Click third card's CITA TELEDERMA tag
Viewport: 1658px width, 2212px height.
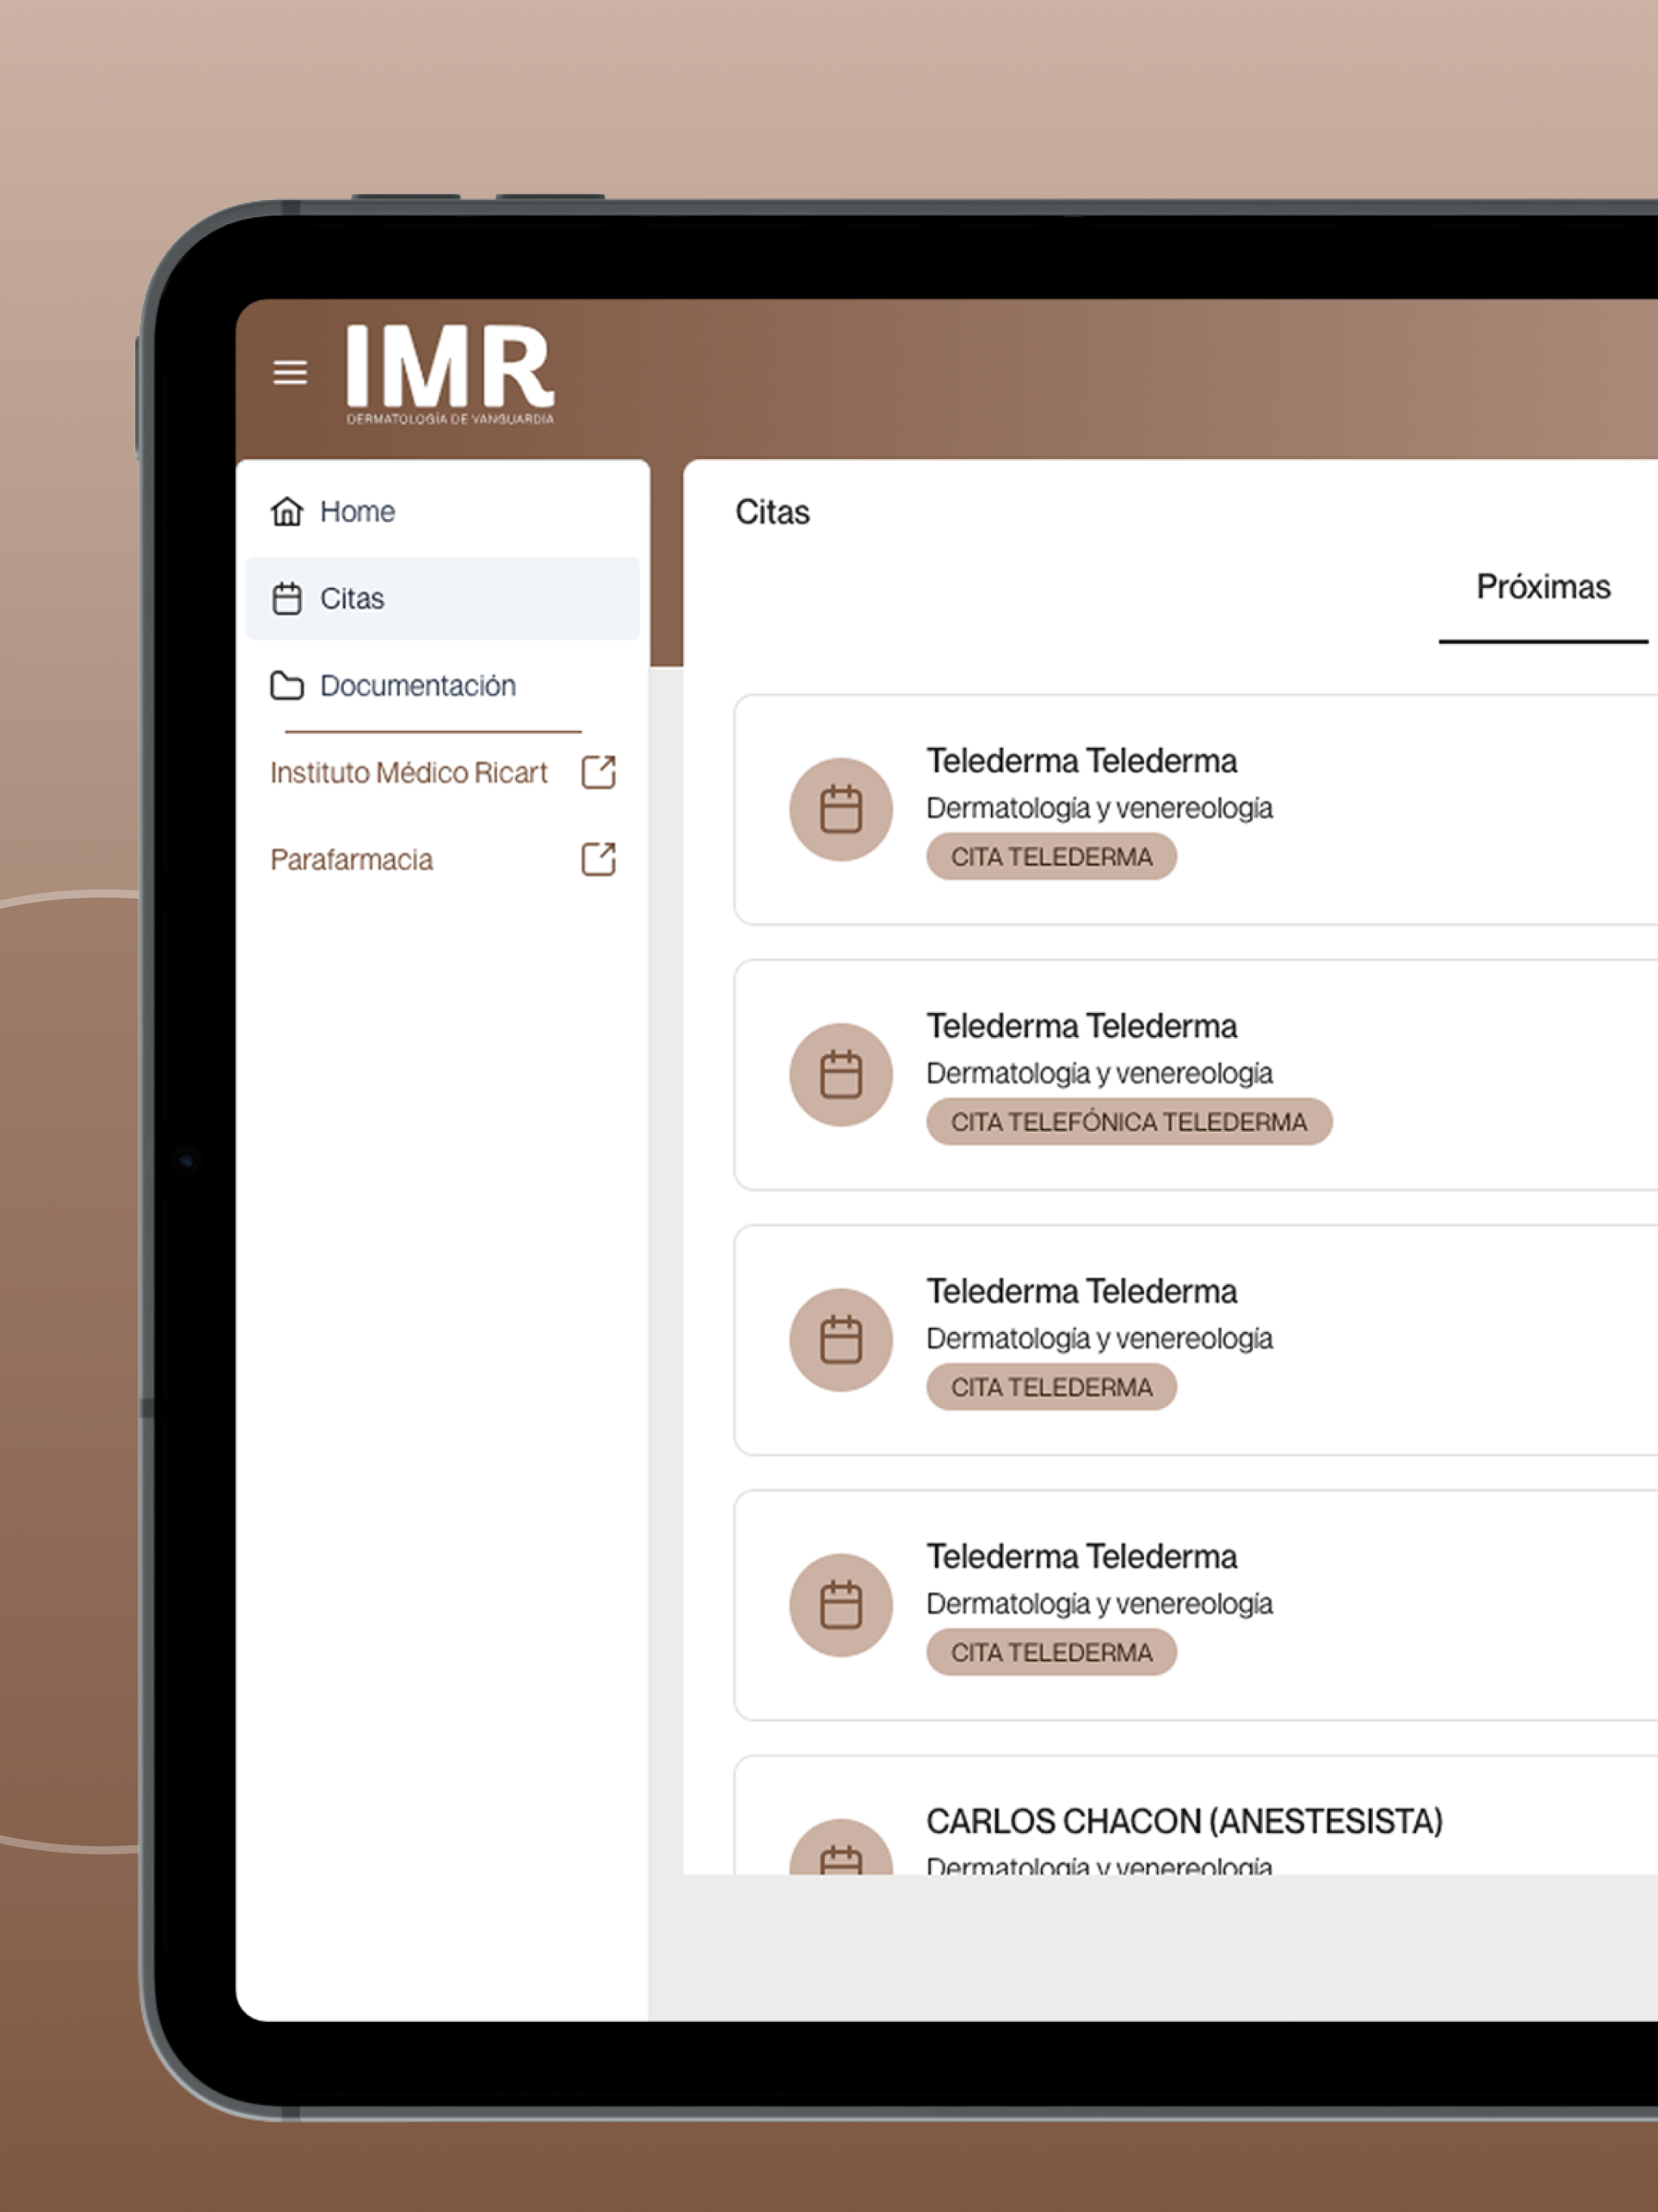click(1051, 1387)
